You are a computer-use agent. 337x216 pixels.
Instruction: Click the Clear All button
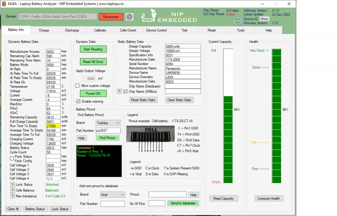pos(13,209)
